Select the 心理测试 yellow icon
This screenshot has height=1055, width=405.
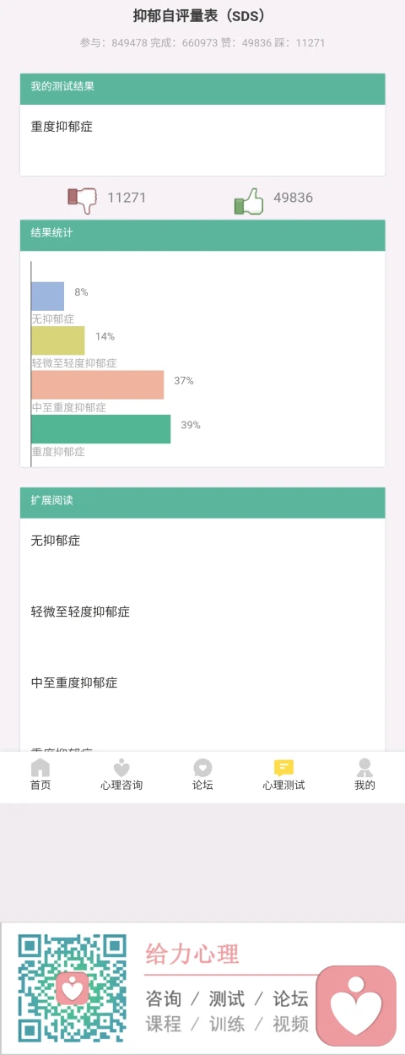click(283, 767)
